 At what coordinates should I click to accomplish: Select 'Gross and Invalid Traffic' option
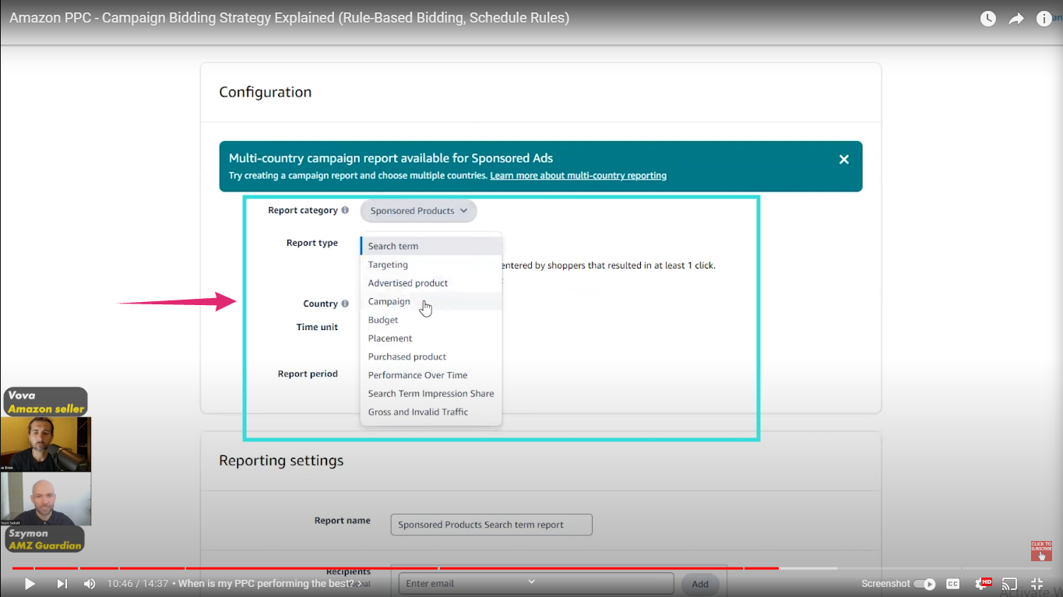pos(431,412)
